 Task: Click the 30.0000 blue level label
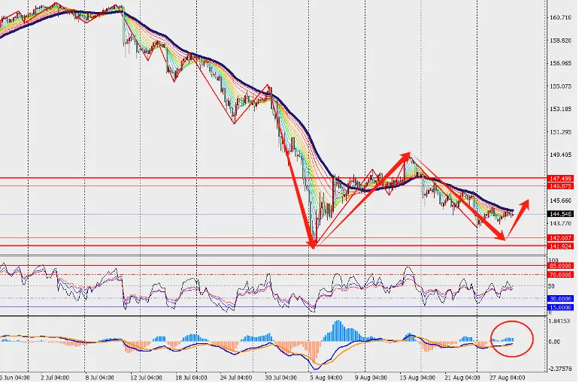click(x=560, y=299)
